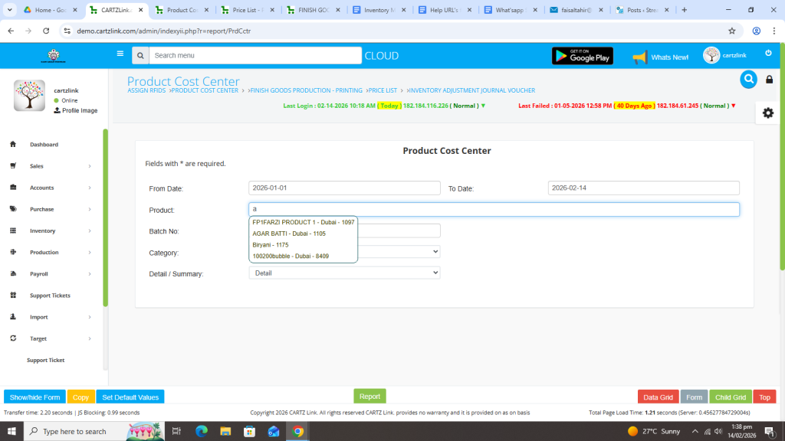Click the Show/hide Form button
Image resolution: width=785 pixels, height=441 pixels.
coord(34,397)
